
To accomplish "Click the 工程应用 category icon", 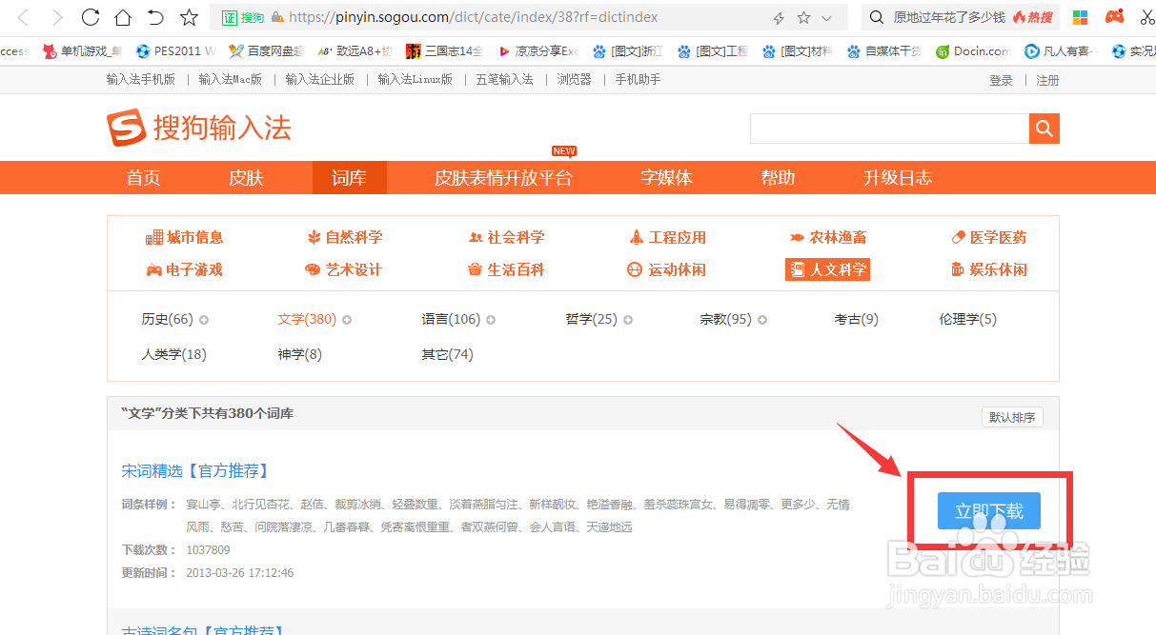I will pyautogui.click(x=635, y=237).
